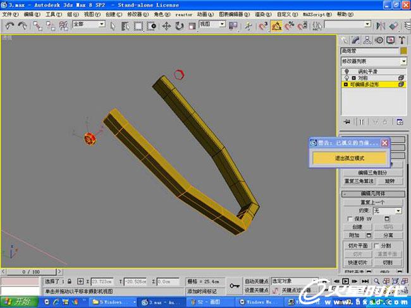Activate the Select and Move tool
Screen dimensions: 411x308
coord(166,26)
